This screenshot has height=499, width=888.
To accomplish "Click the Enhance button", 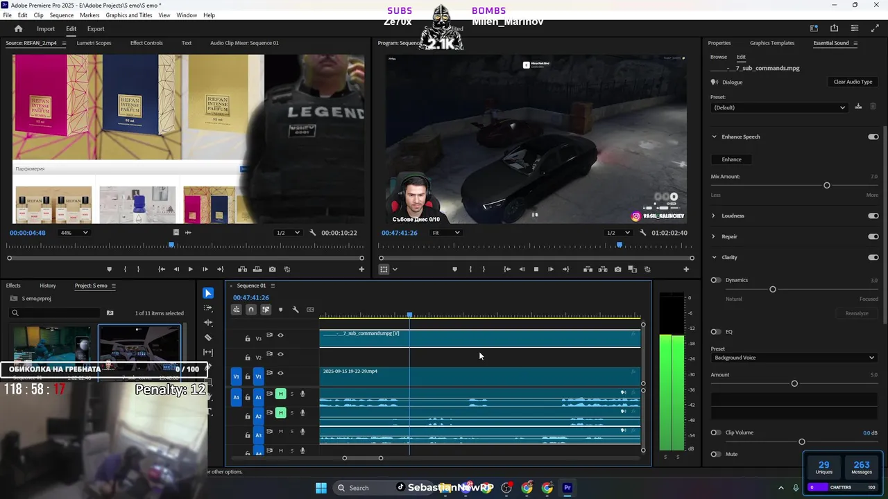I will pos(731,159).
